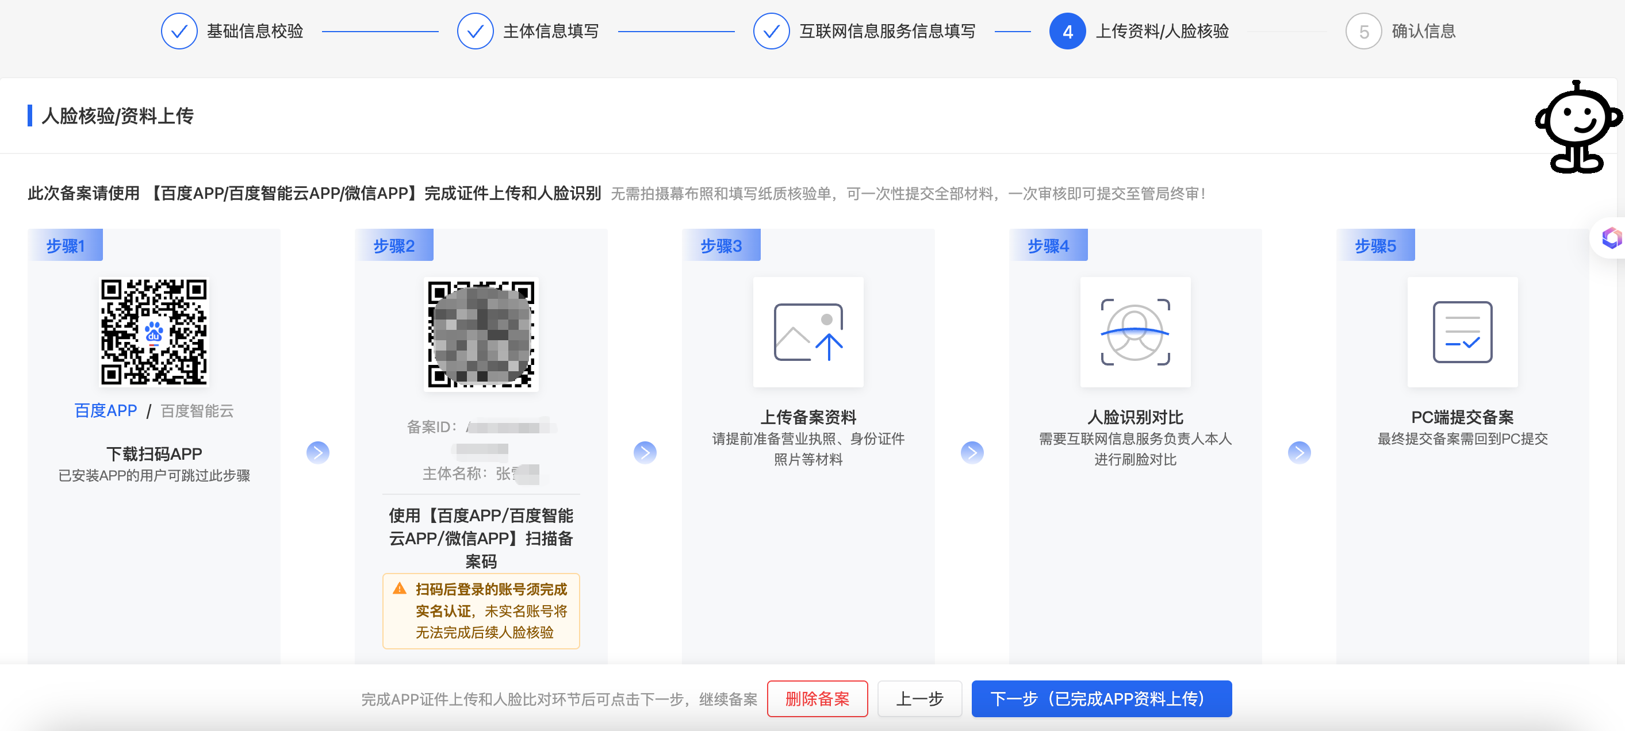
Task: Go to the 基础信息校验 step label
Action: point(255,31)
